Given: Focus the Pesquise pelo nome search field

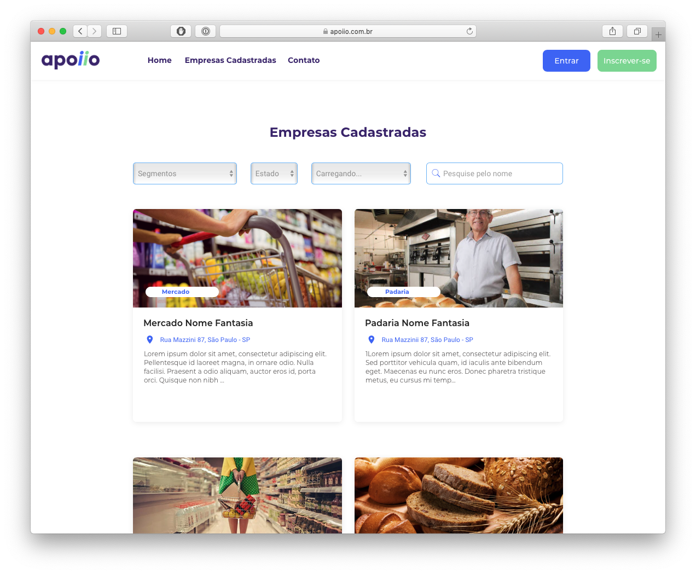Looking at the screenshot, I should (x=495, y=173).
